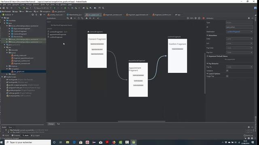The height and width of the screenshot is (145, 259).
Task: Open Android Studio taskbar icon
Action: click(x=134, y=142)
